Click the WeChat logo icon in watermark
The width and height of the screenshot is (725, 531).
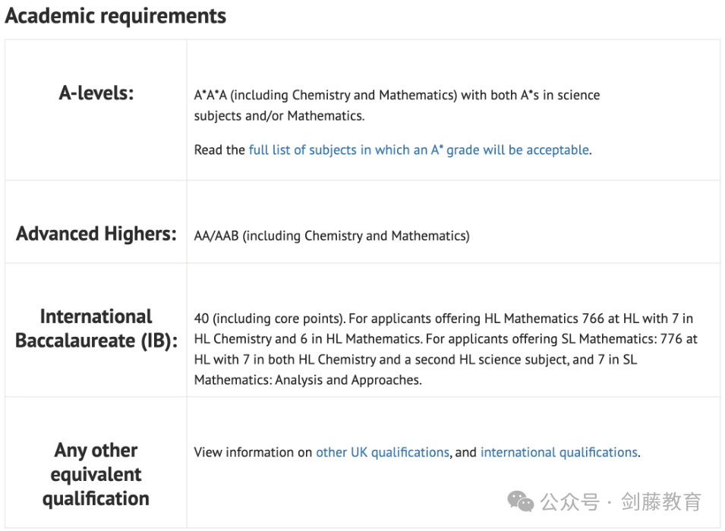[x=520, y=501]
